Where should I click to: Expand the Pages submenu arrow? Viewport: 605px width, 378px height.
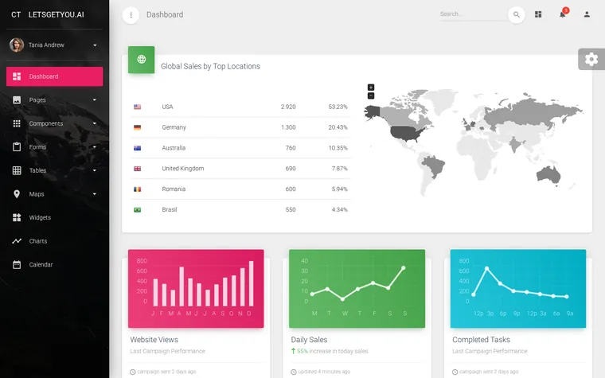(95, 100)
